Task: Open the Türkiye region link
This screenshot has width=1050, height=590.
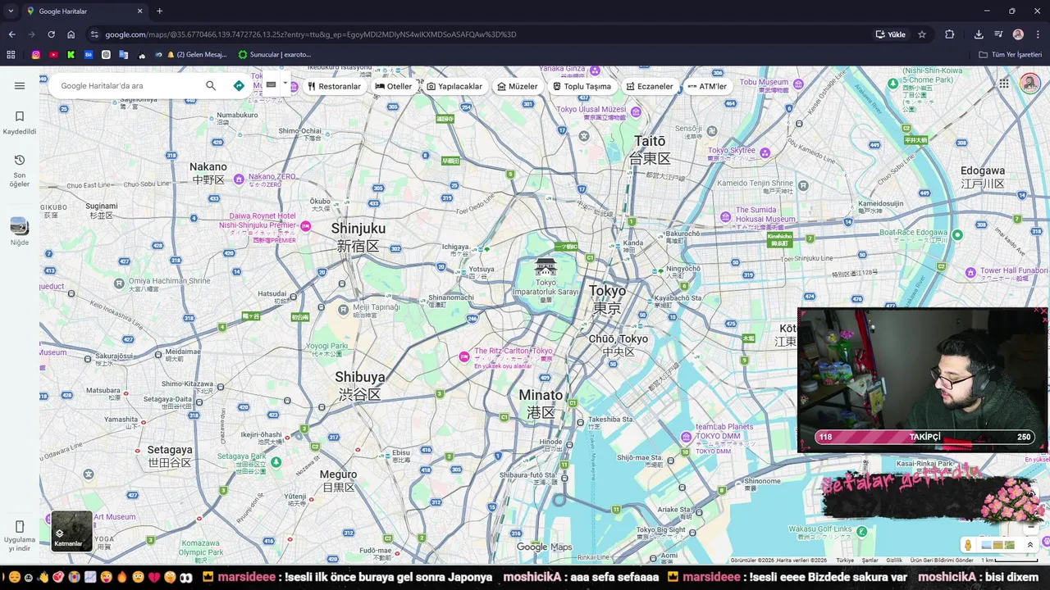Action: tap(845, 560)
